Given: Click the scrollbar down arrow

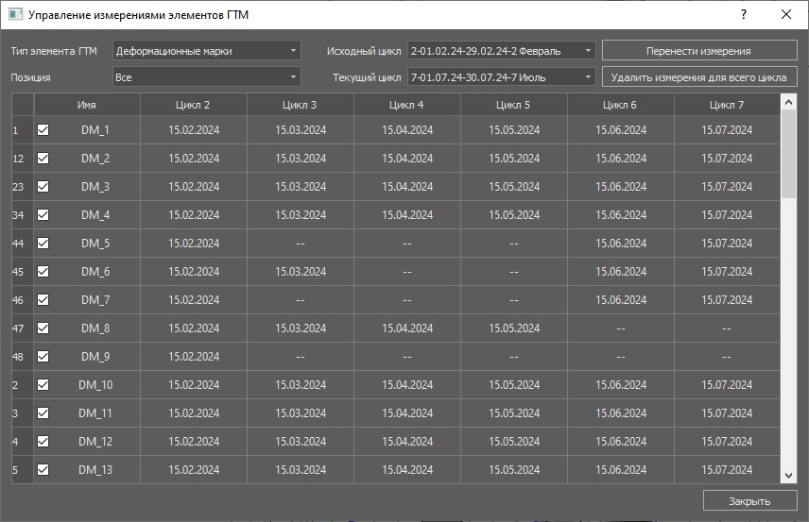Looking at the screenshot, I should coord(789,476).
